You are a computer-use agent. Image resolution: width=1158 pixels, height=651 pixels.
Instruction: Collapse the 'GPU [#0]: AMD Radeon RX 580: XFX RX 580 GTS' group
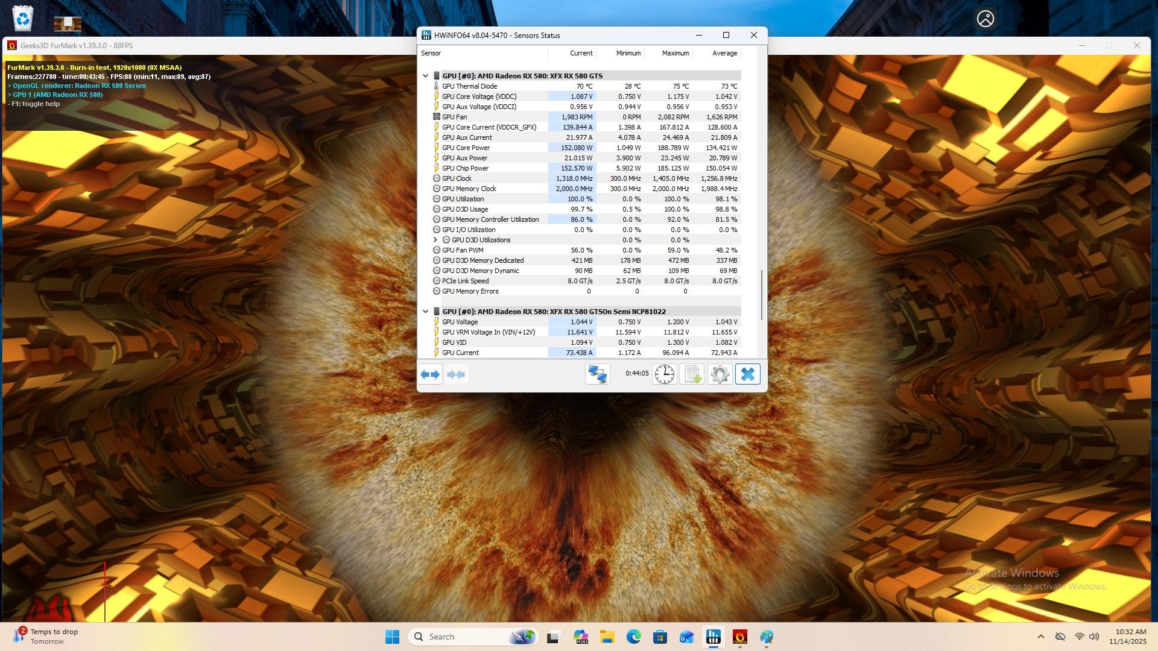(426, 76)
